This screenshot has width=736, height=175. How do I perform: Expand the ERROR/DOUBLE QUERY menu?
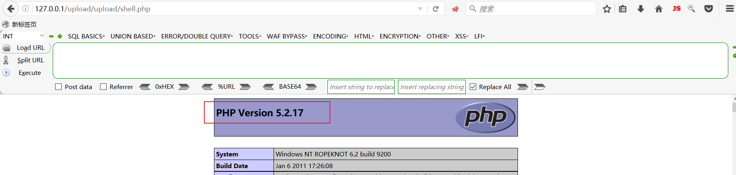click(x=197, y=36)
